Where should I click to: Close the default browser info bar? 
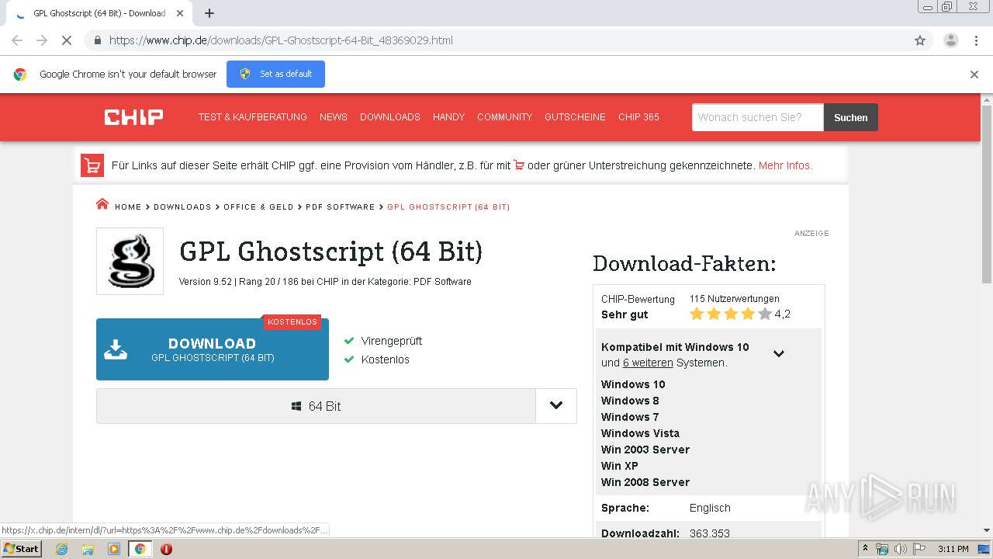[974, 75]
